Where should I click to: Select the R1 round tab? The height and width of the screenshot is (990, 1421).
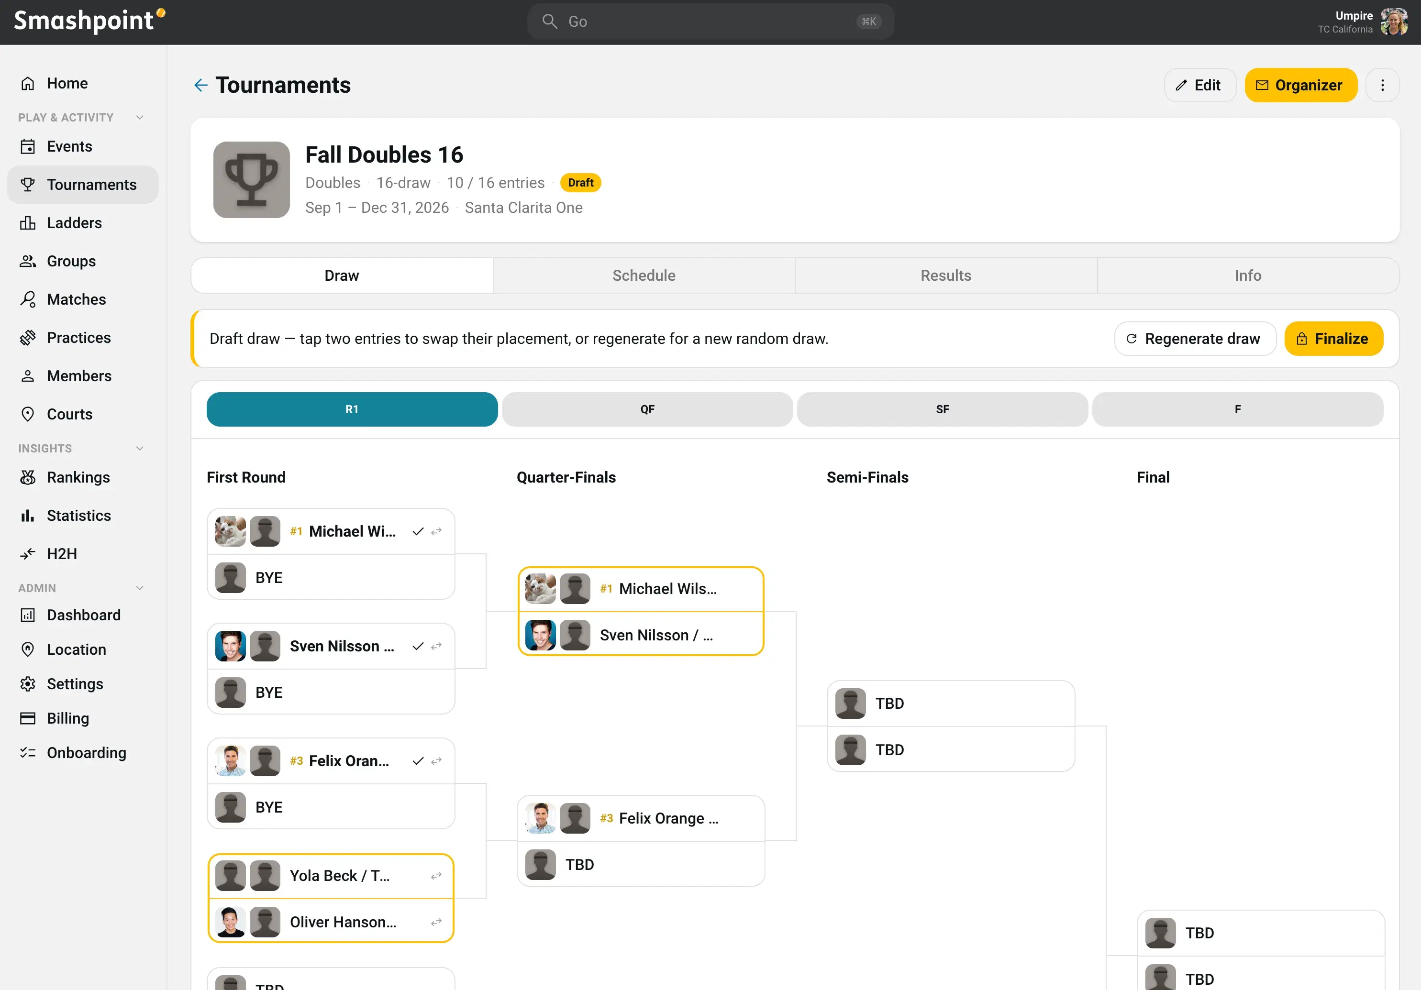352,409
